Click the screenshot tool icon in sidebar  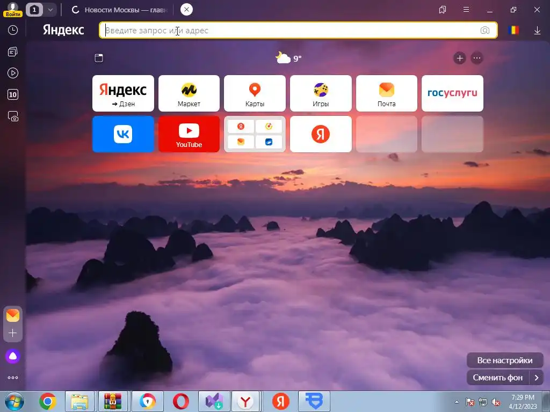pos(13,116)
